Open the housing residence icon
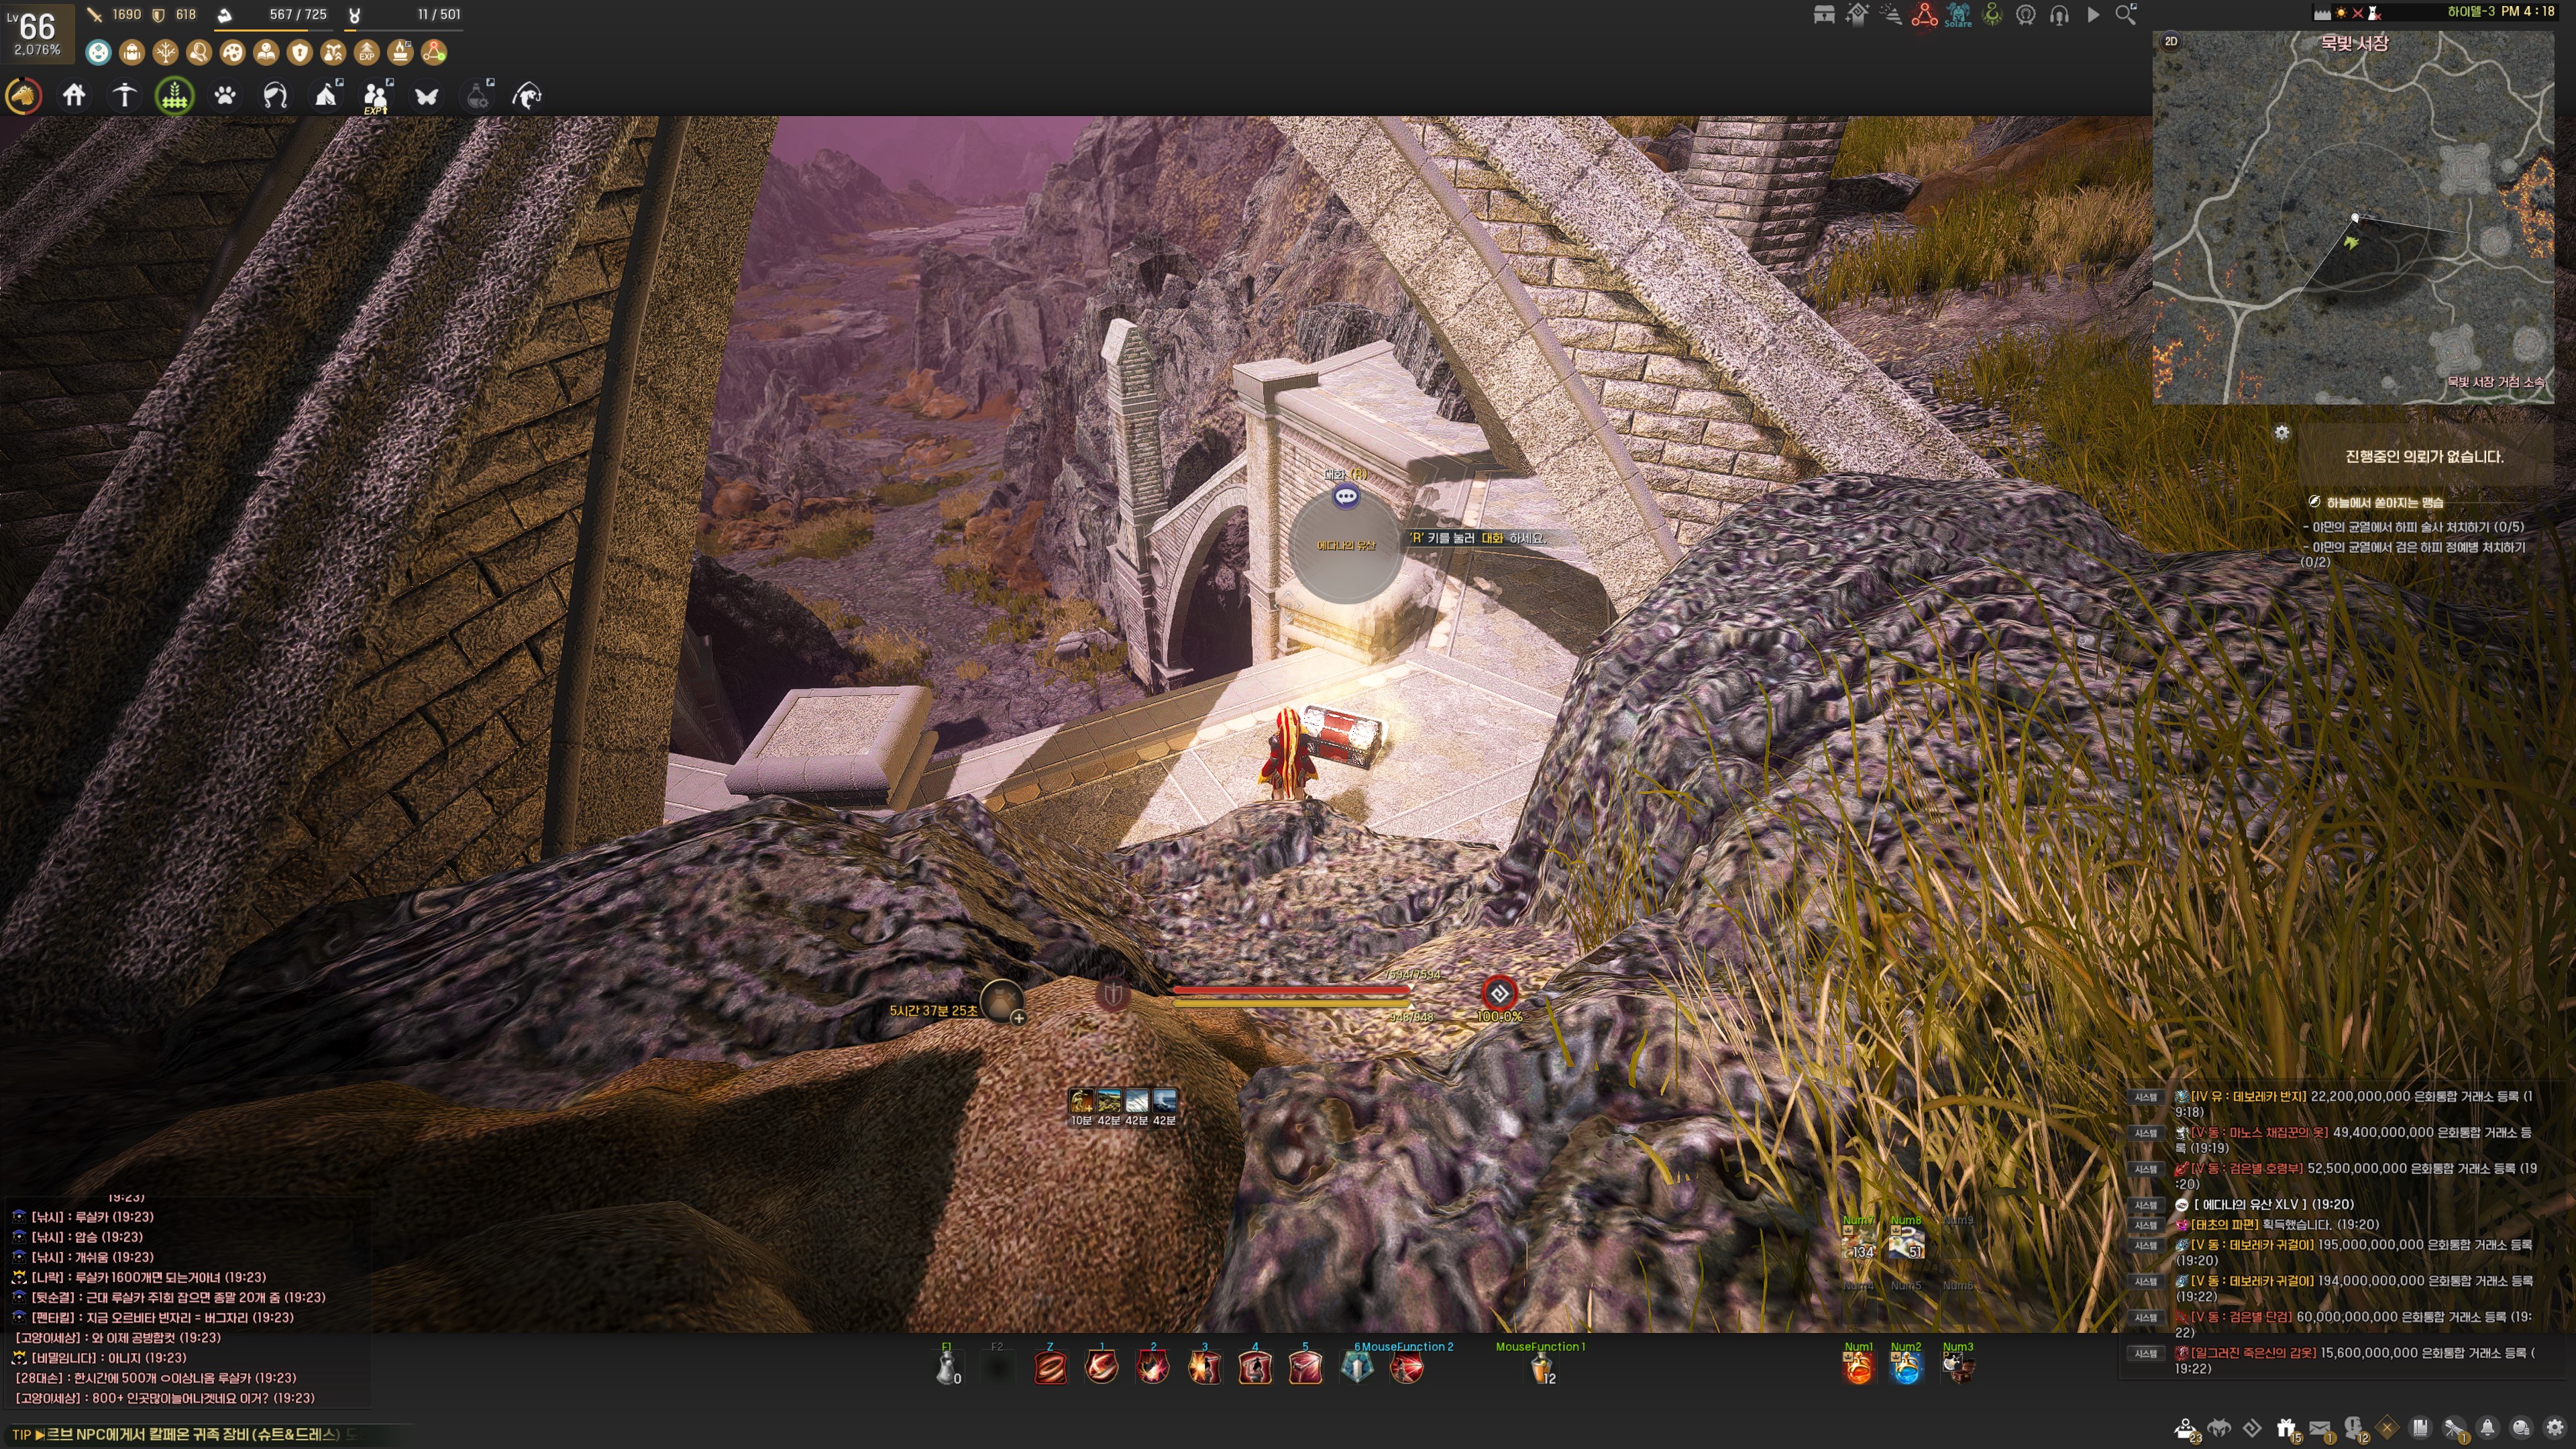 [x=74, y=96]
